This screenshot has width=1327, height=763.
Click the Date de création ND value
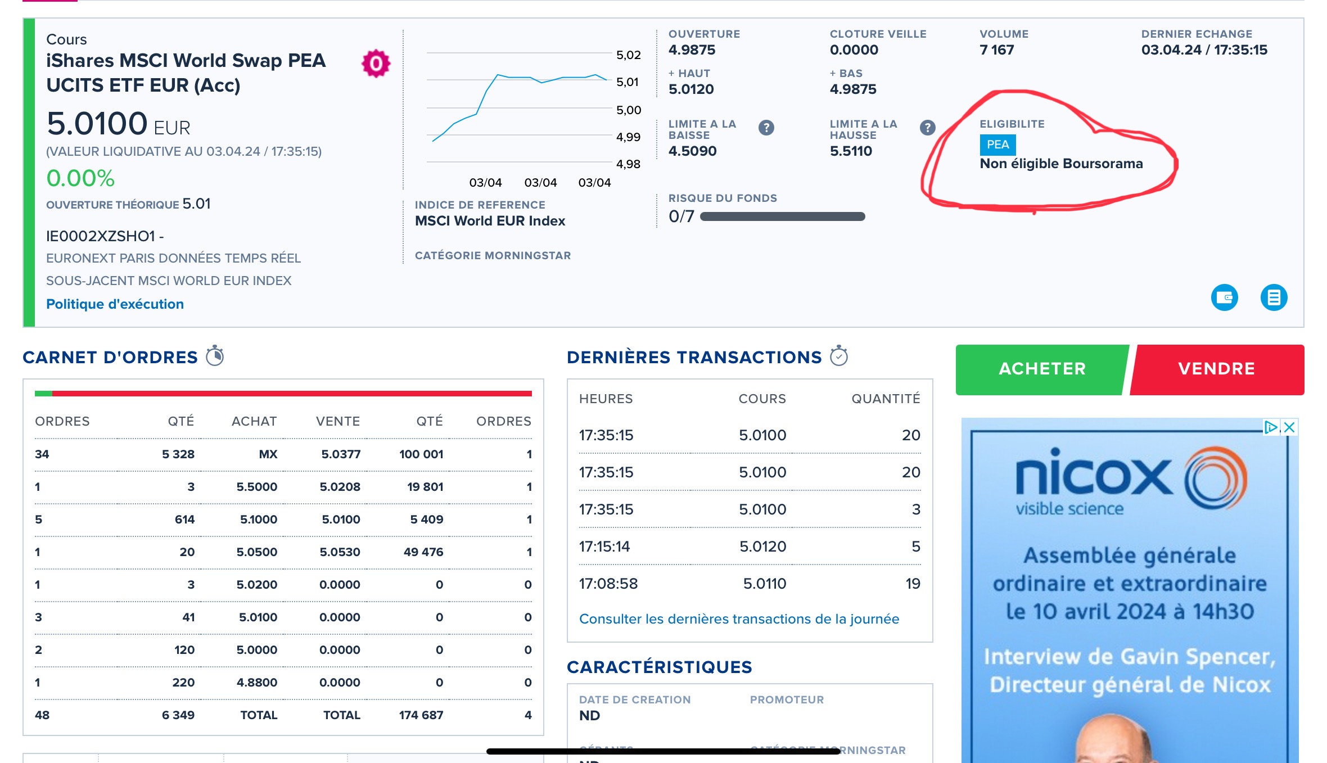(589, 716)
